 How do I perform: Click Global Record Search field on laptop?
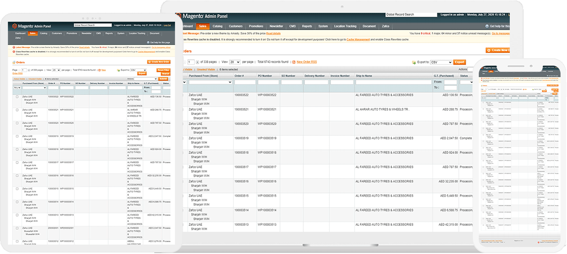coord(411,15)
